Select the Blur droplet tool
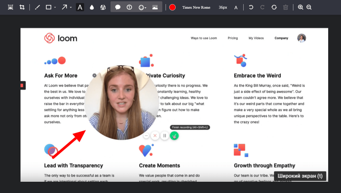The image size is (341, 193). [92, 7]
